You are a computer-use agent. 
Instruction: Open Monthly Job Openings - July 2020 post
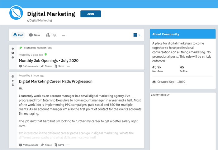[x=49, y=61]
